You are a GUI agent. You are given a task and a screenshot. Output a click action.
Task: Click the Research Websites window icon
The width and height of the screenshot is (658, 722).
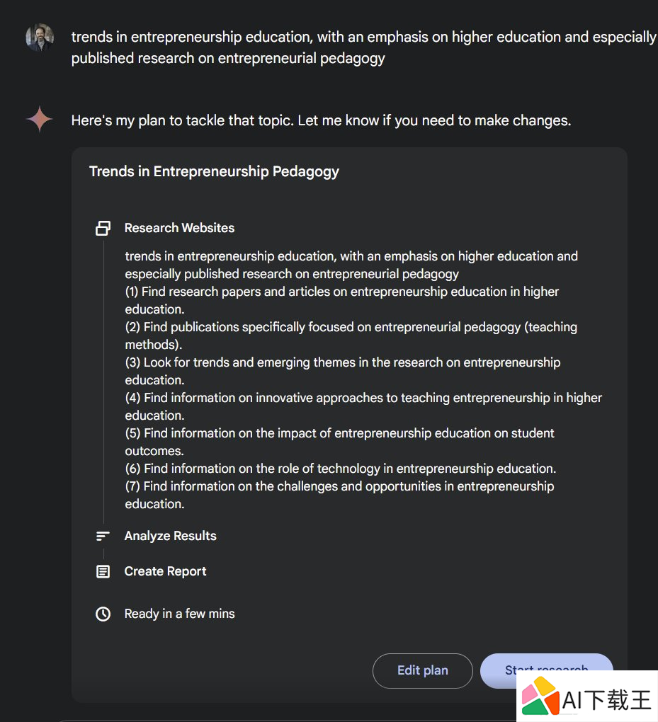(103, 228)
